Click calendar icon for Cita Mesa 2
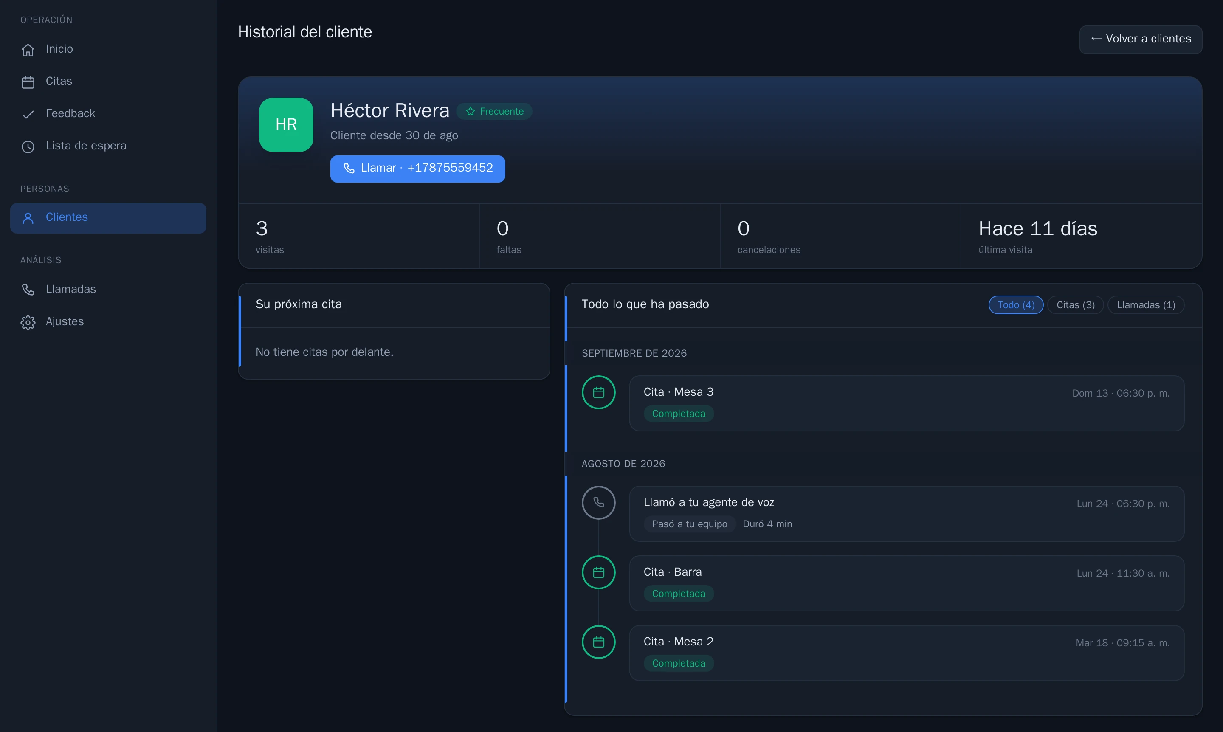 pos(598,642)
